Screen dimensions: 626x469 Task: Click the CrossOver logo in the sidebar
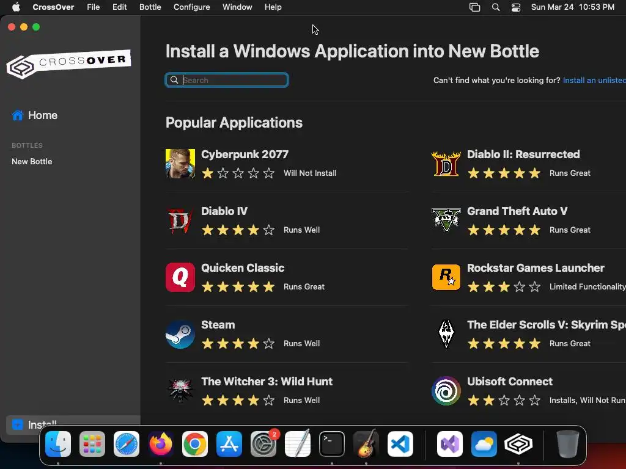(68, 64)
